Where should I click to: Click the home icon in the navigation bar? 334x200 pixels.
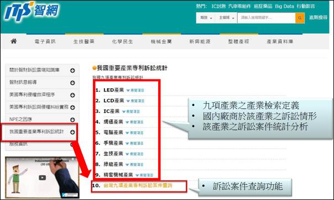pos(14,41)
